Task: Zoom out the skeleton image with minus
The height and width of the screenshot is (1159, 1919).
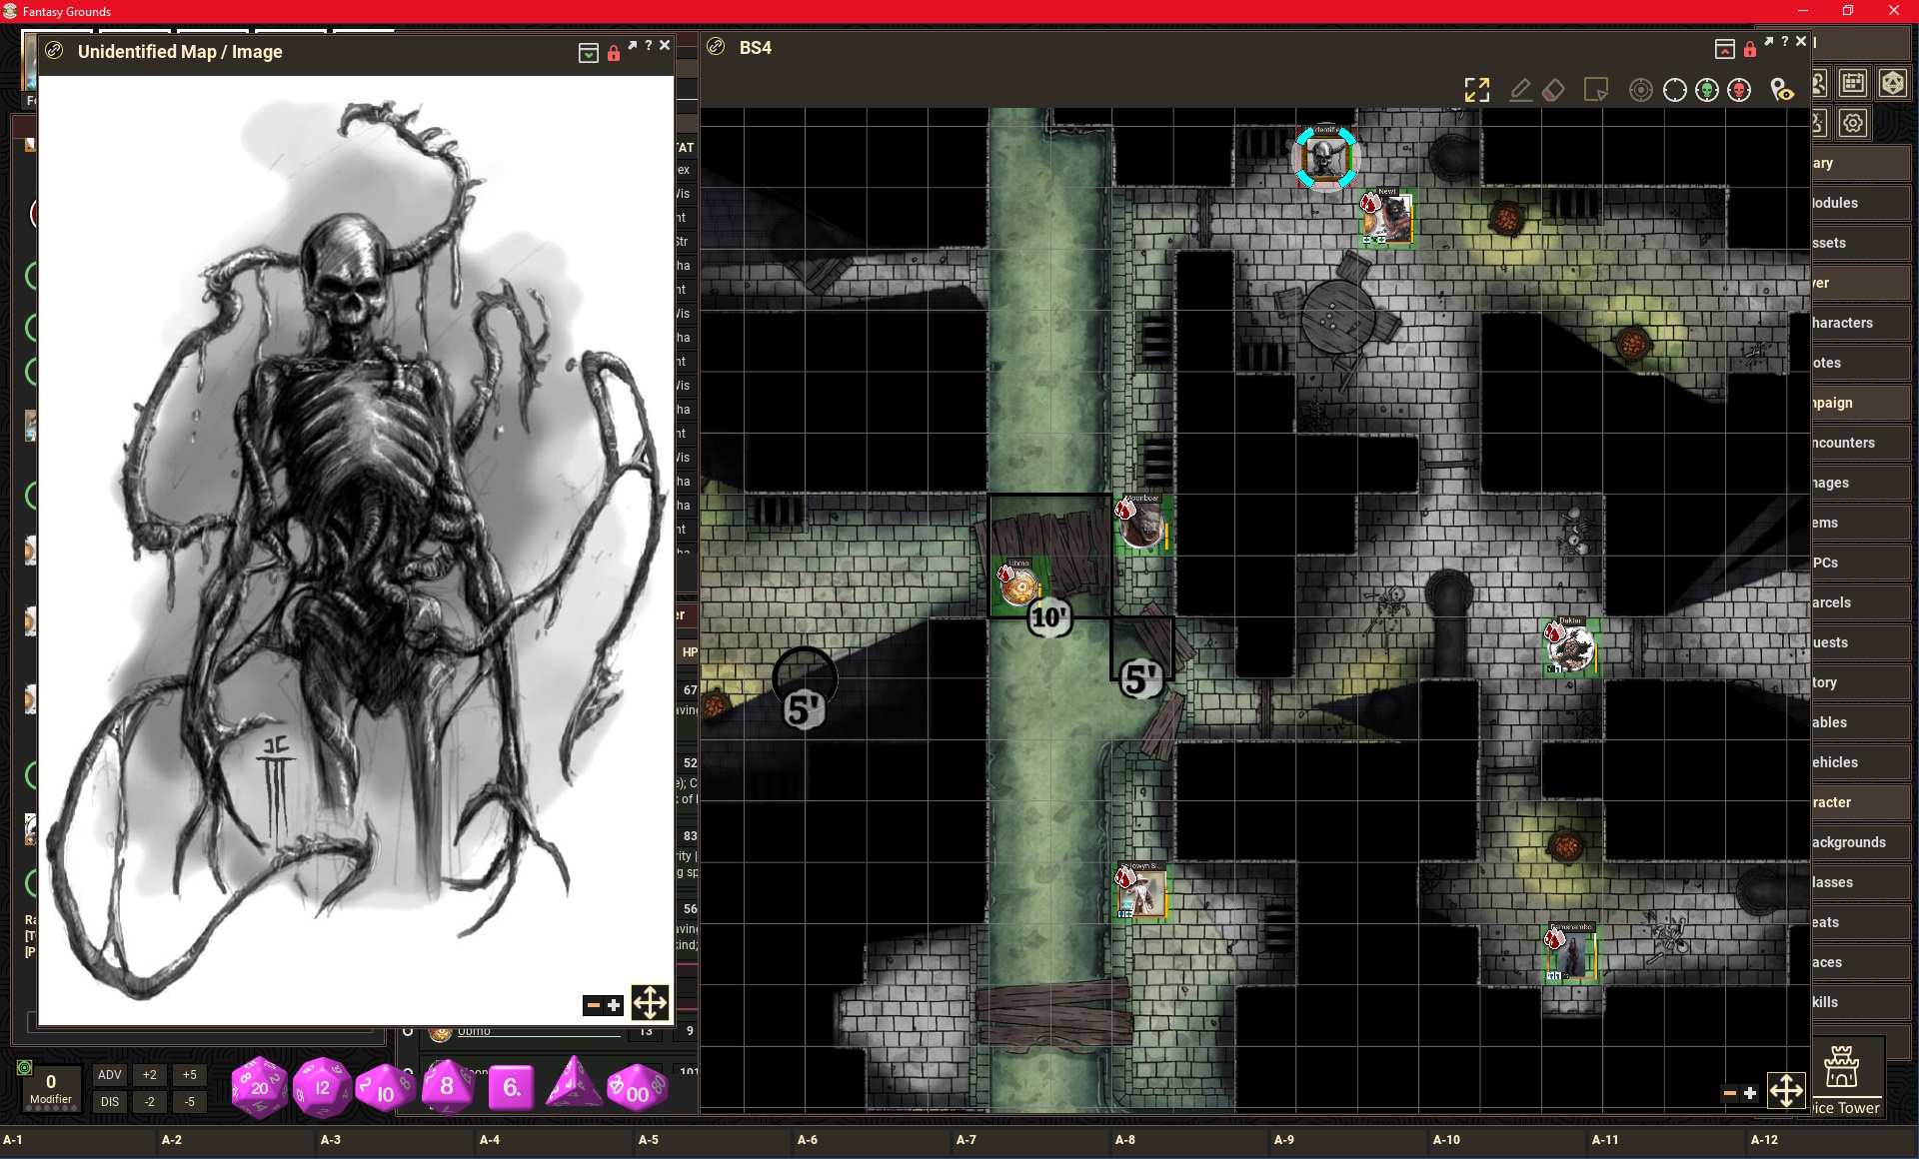Action: 594,1005
